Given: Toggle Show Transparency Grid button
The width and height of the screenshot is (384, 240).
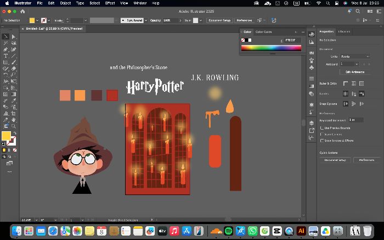Looking at the screenshot, I should pos(362,83).
